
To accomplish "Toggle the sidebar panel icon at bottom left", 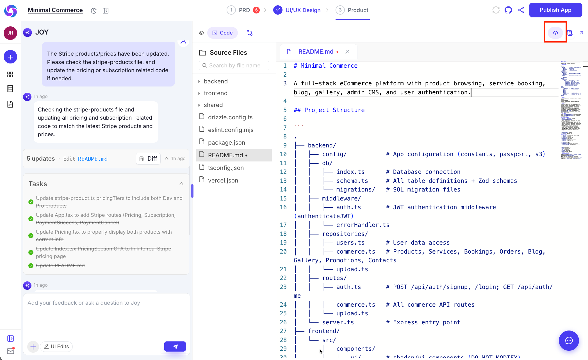I will (10, 338).
